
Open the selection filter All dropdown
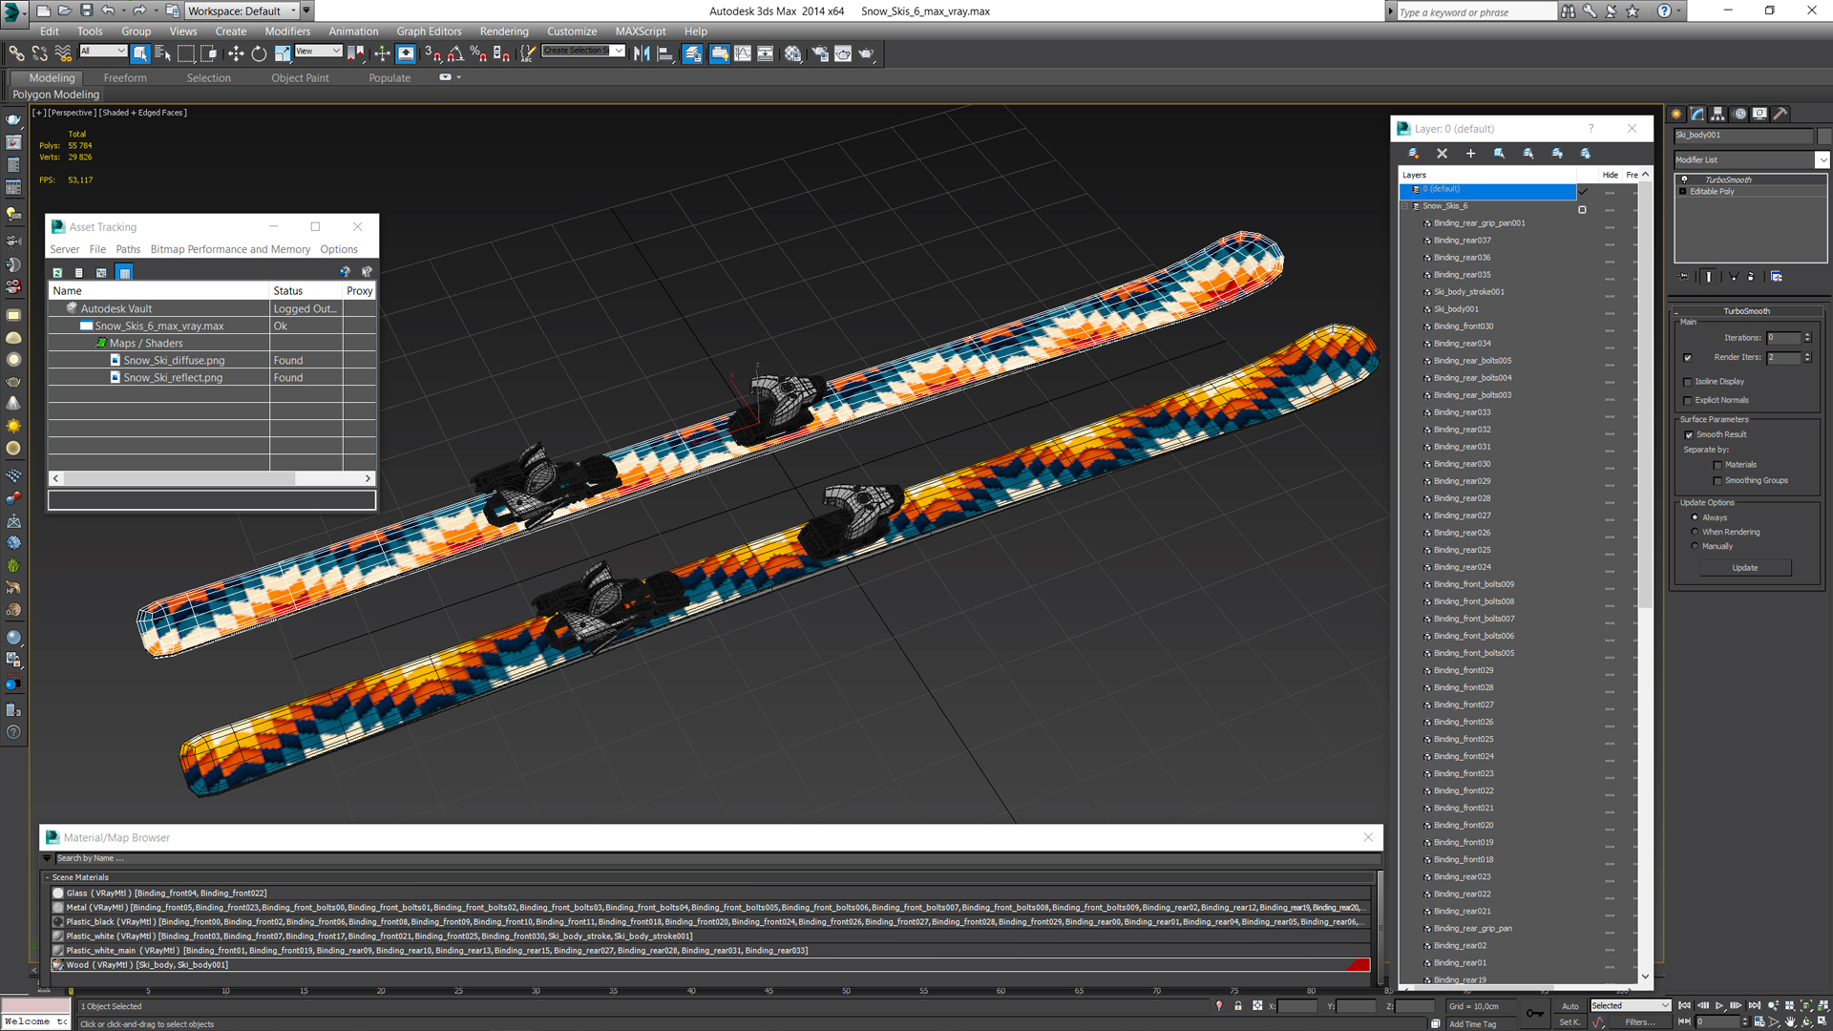pos(103,51)
